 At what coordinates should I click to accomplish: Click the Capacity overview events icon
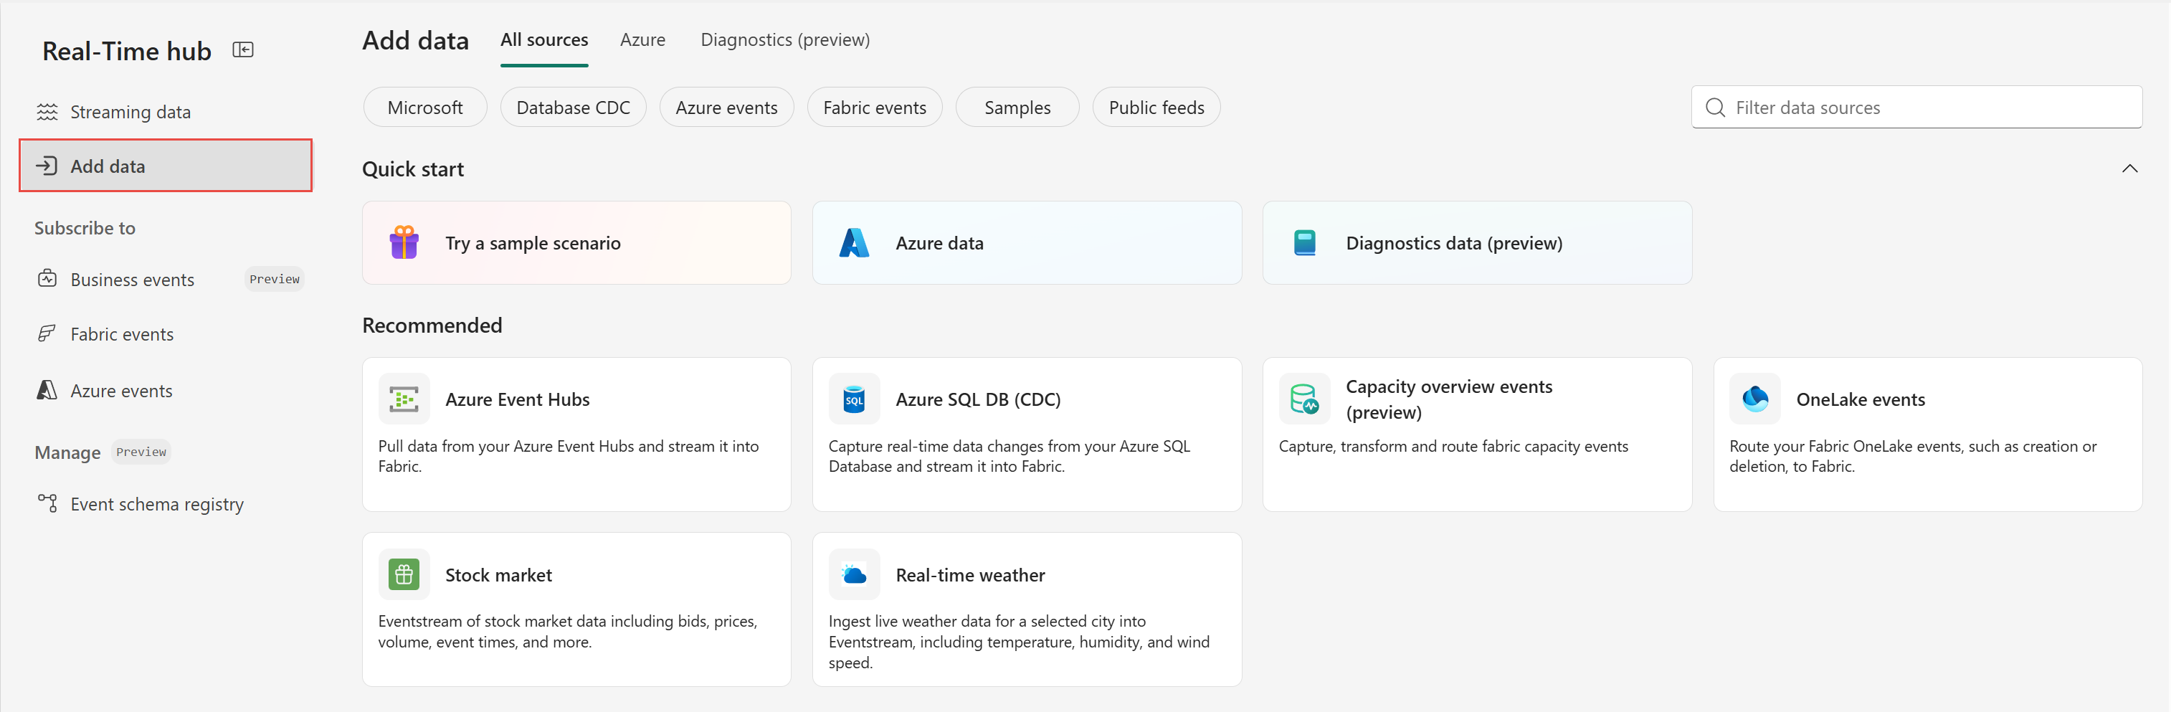pyautogui.click(x=1303, y=399)
